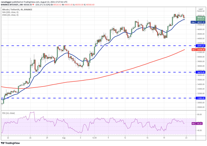Screen dimensions: 207x146
Task: Click the 31000.00 horizontal line label
Action: (201, 98)
